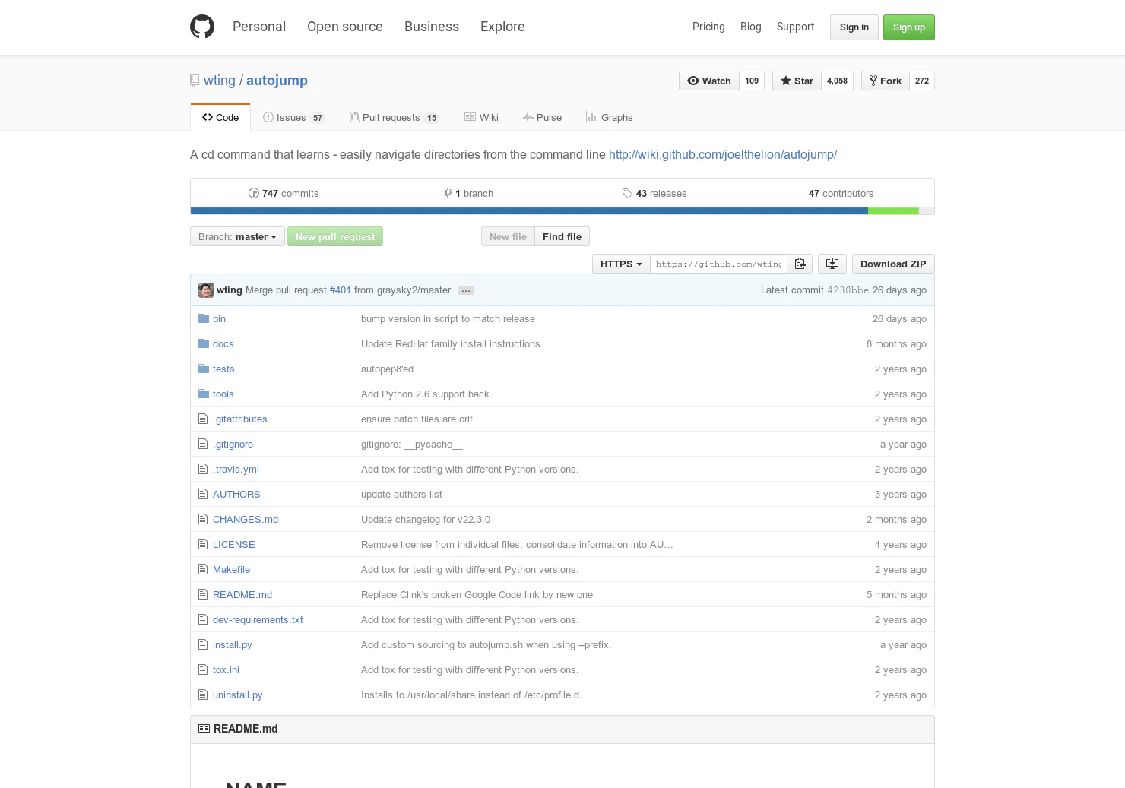Open the dev-requirements.txt file
The image size is (1125, 788).
click(258, 619)
